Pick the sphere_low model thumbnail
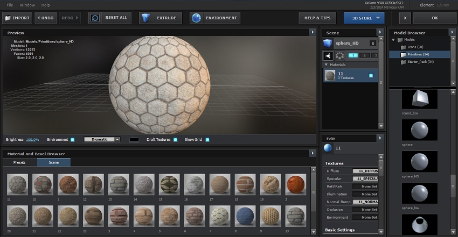Image resolution: width=458 pixels, height=237 pixels. point(420,193)
